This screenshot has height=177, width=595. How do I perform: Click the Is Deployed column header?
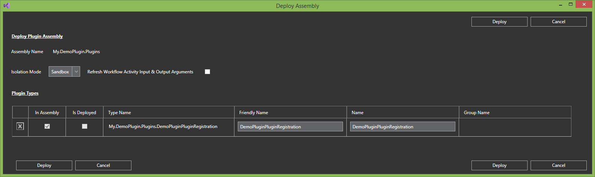(84, 113)
